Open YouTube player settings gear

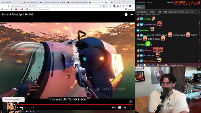[125, 108]
